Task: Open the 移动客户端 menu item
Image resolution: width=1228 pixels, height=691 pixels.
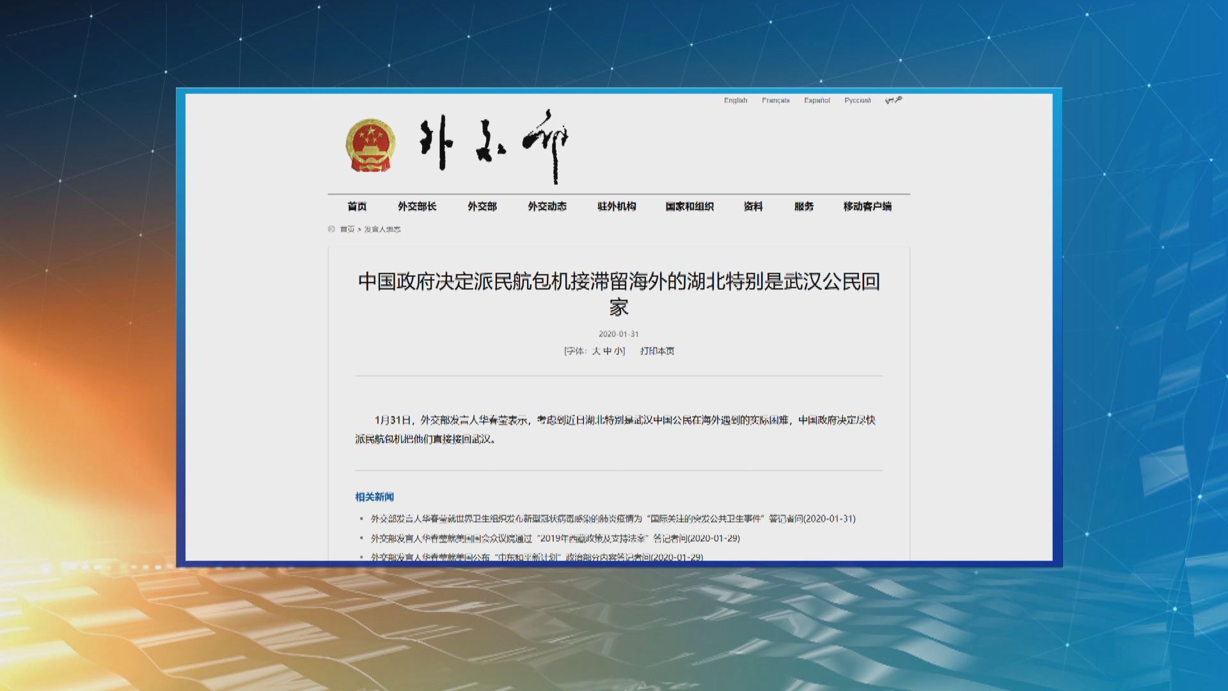Action: pos(867,206)
